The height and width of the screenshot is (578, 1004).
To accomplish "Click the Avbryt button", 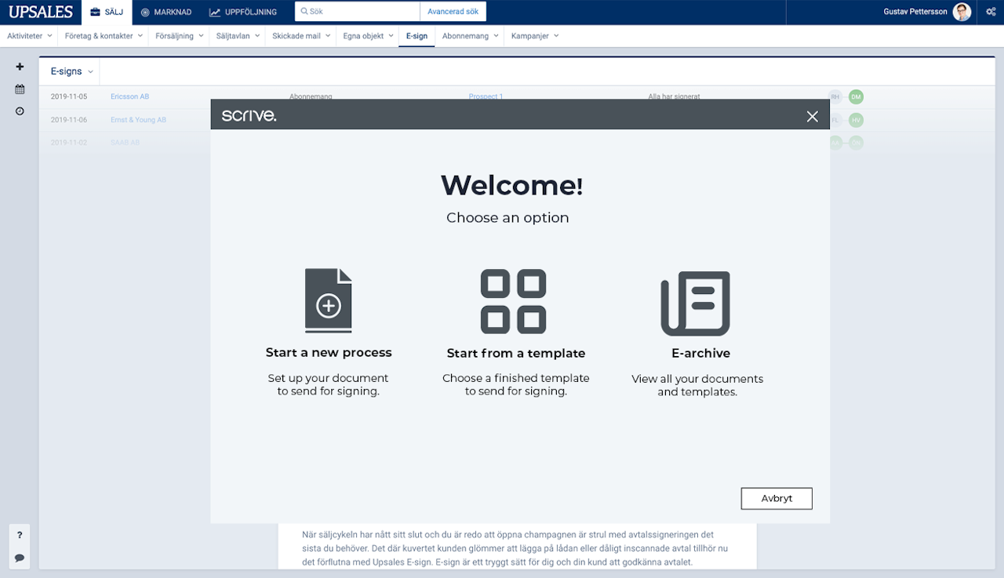I will tap(777, 498).
